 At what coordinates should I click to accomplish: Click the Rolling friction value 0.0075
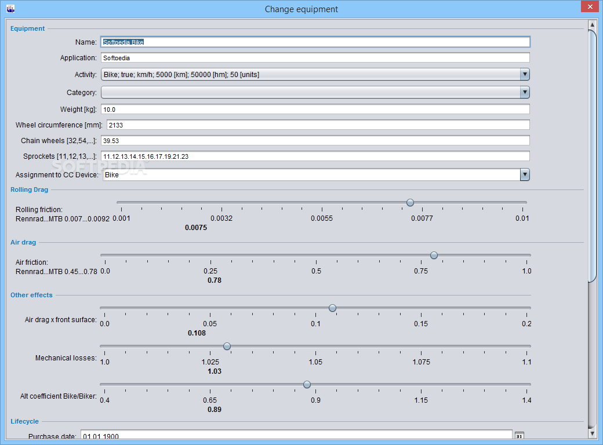click(196, 228)
